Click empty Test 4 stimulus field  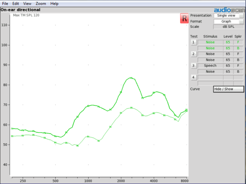[x=210, y=77]
